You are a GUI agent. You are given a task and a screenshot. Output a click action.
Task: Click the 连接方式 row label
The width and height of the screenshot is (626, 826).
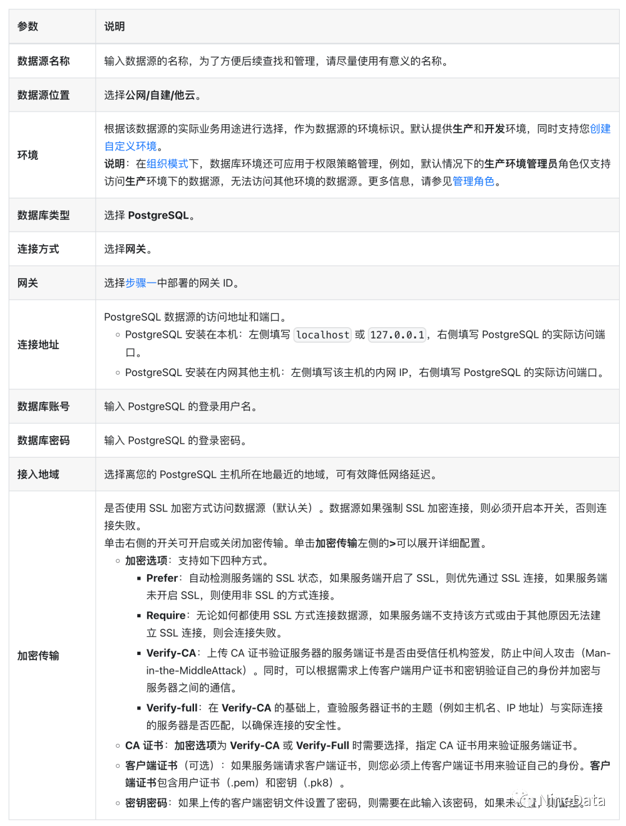click(x=38, y=249)
